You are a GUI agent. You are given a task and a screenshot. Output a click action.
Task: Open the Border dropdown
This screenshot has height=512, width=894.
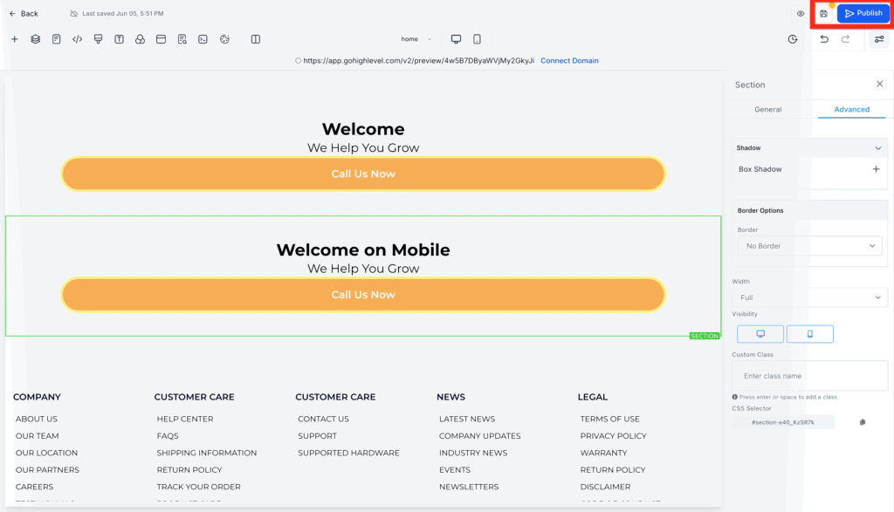point(809,246)
